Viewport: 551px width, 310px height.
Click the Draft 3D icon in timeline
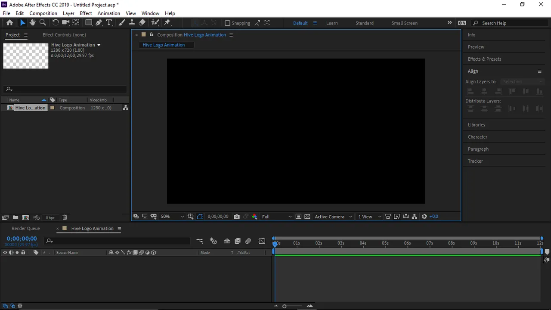tap(214, 241)
